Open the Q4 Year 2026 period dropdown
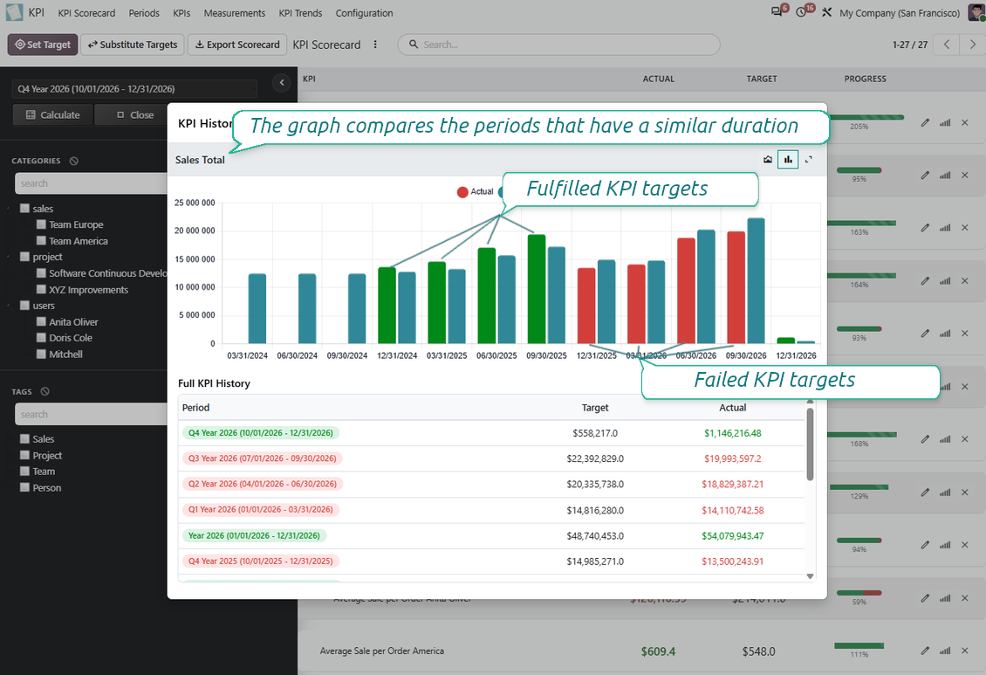Image resolution: width=986 pixels, height=675 pixels. click(134, 89)
